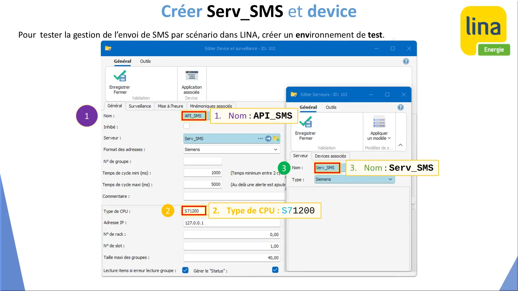Viewport: 518px width, 291px height.
Task: Click the blue arrow in Serveur field
Action: click(x=268, y=139)
